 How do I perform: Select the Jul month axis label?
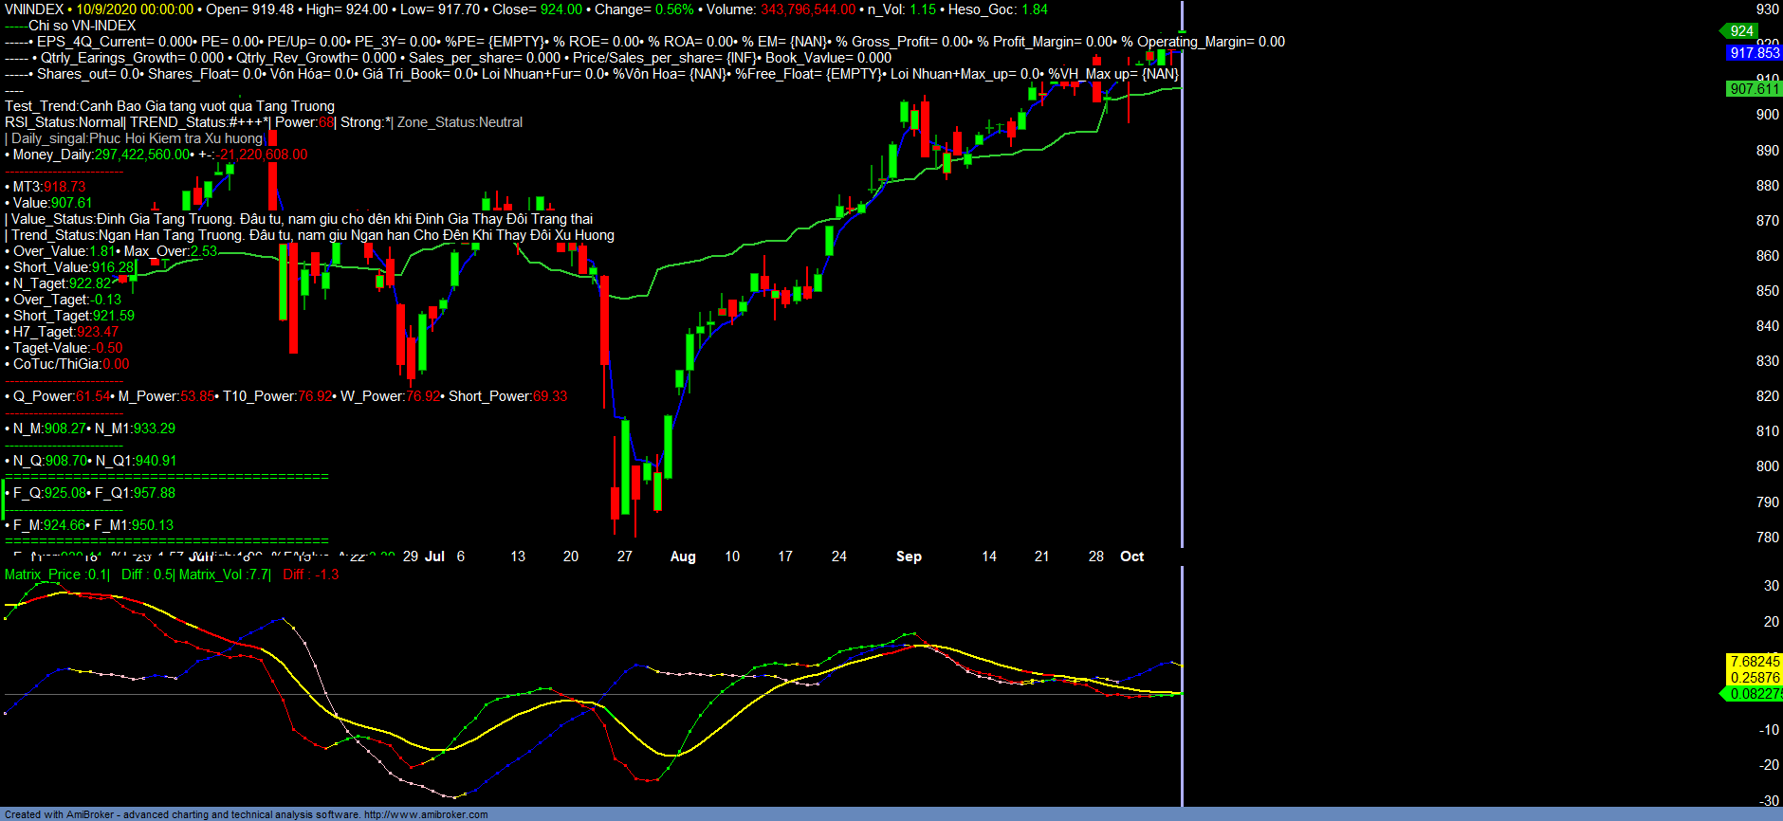point(434,556)
